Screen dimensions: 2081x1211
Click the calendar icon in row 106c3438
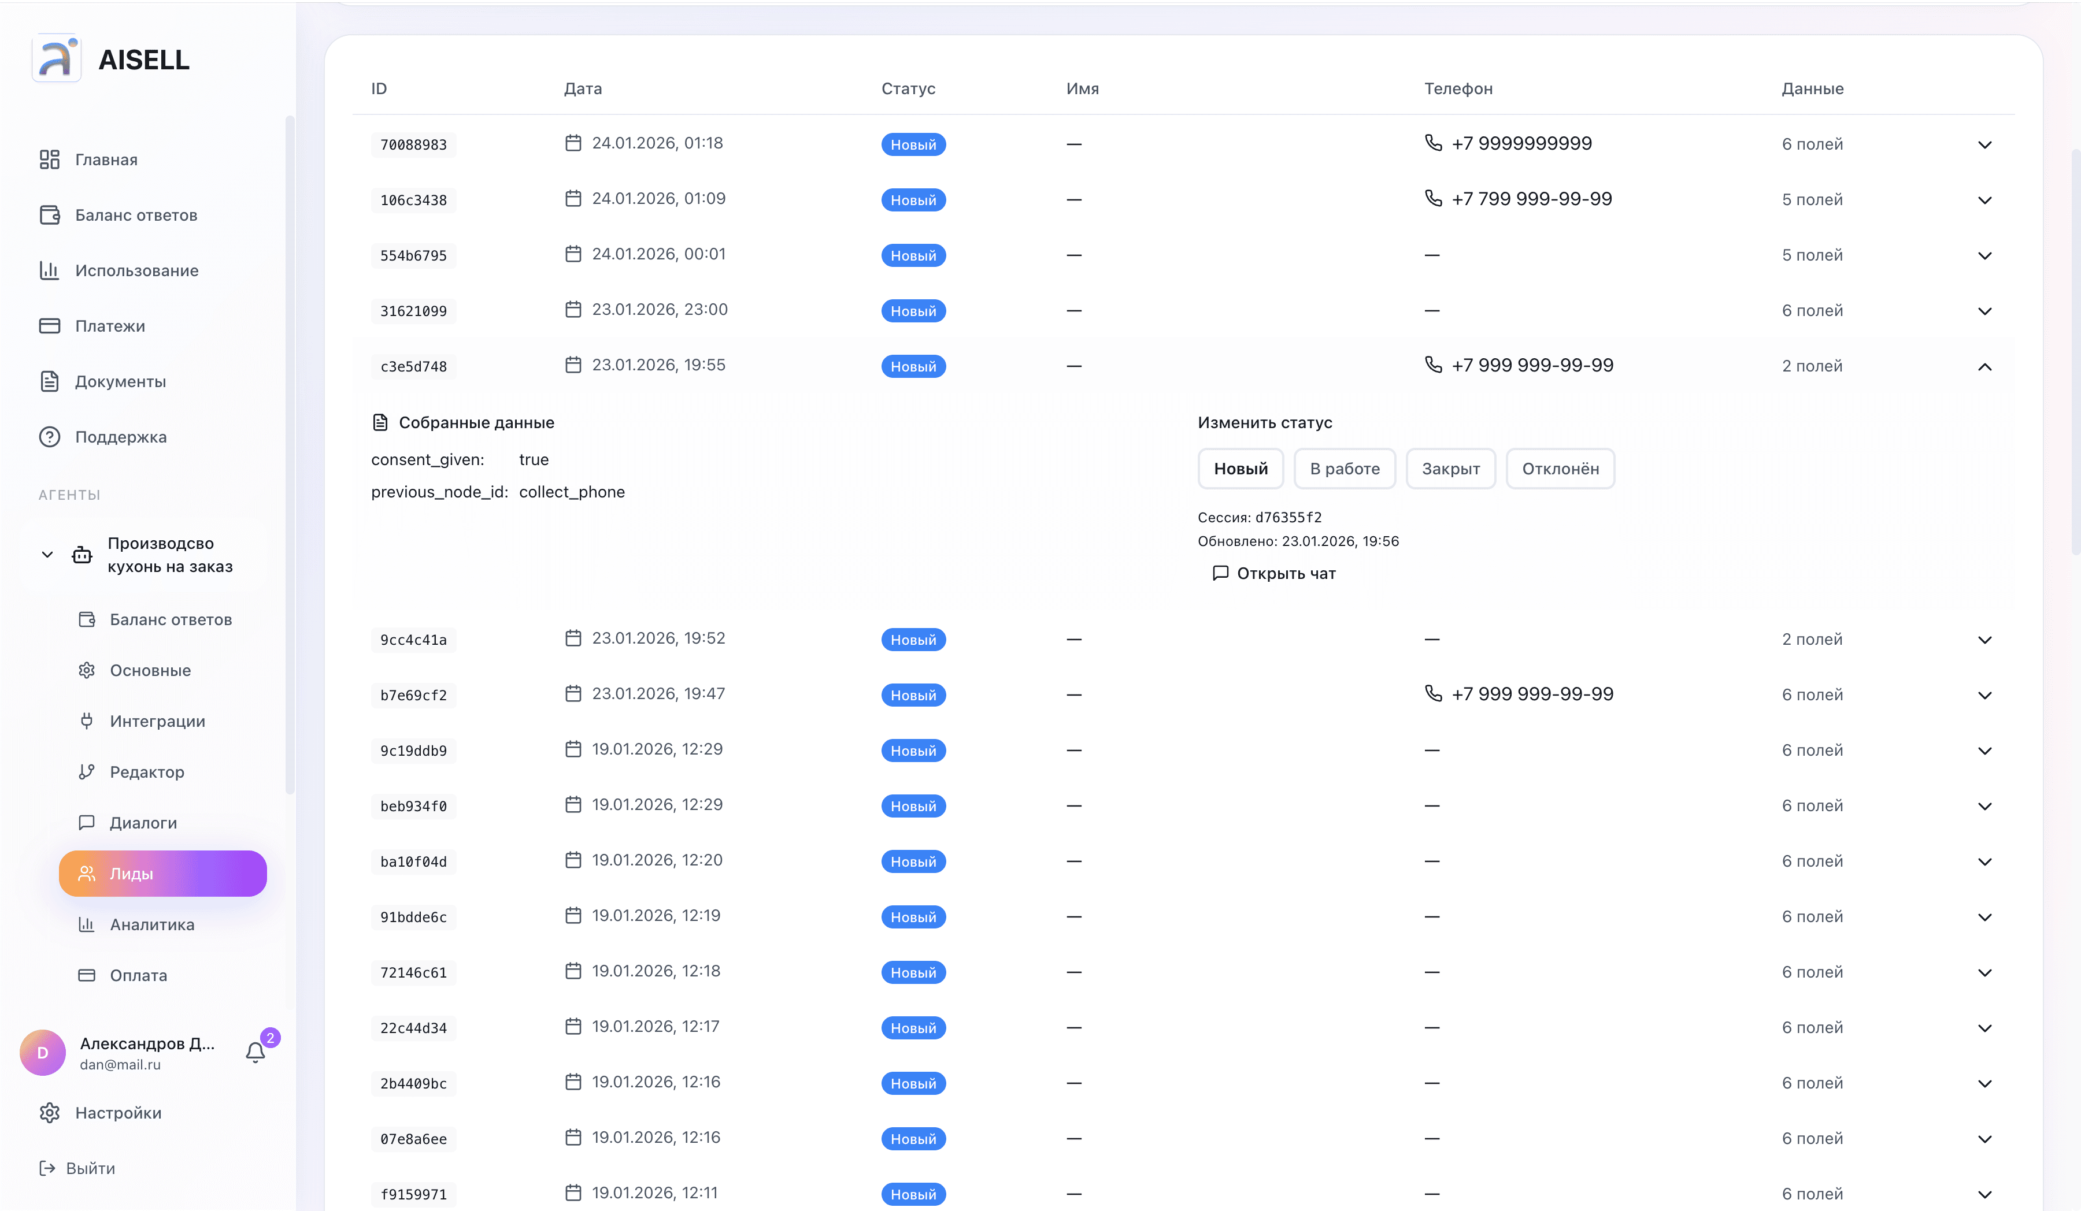pos(573,198)
